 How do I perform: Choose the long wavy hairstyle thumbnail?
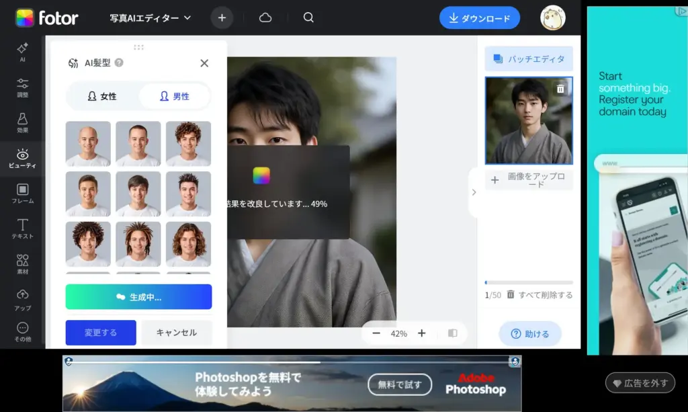click(188, 244)
